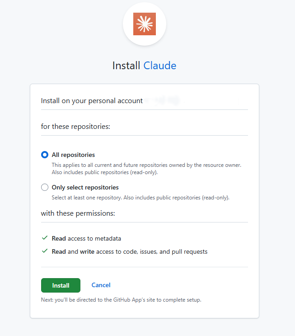Screen dimensions: 295x336
Task: Click the read and write access permission line
Action: pos(130,251)
